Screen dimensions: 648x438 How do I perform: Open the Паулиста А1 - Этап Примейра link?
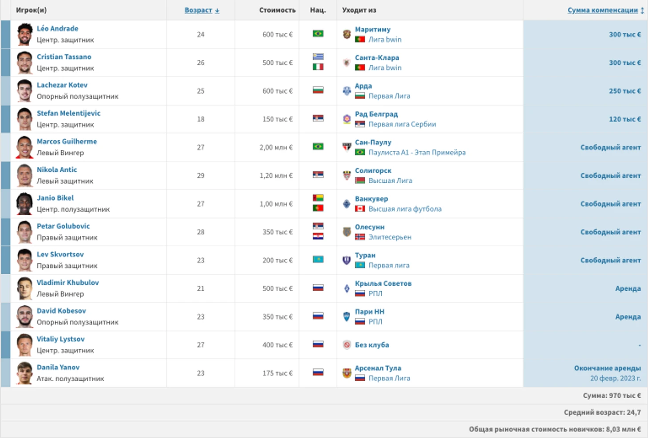(x=417, y=152)
